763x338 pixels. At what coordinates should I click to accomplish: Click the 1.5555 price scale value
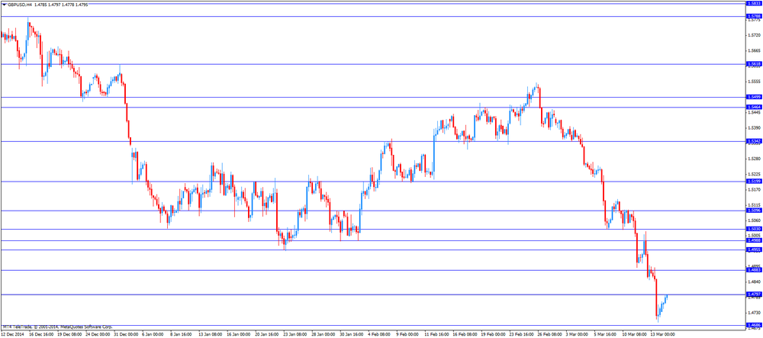point(755,82)
